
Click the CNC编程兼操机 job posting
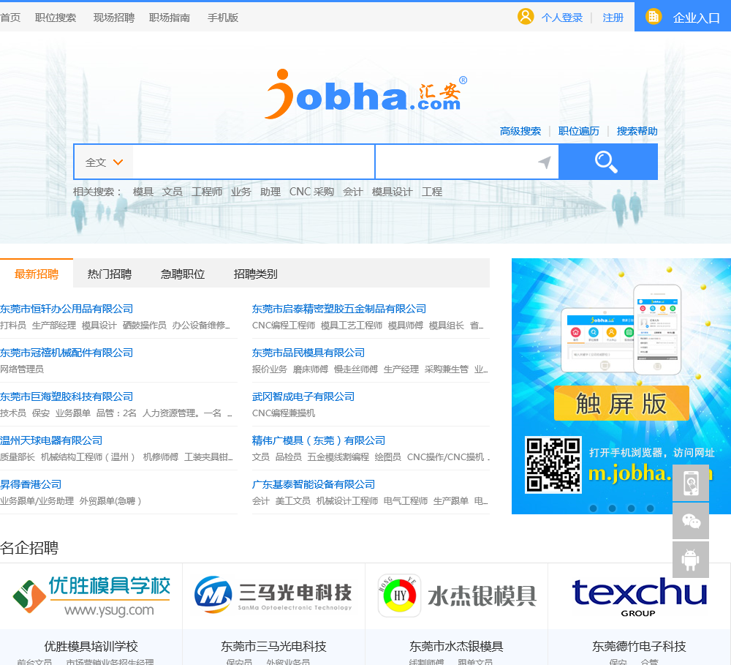coord(284,413)
